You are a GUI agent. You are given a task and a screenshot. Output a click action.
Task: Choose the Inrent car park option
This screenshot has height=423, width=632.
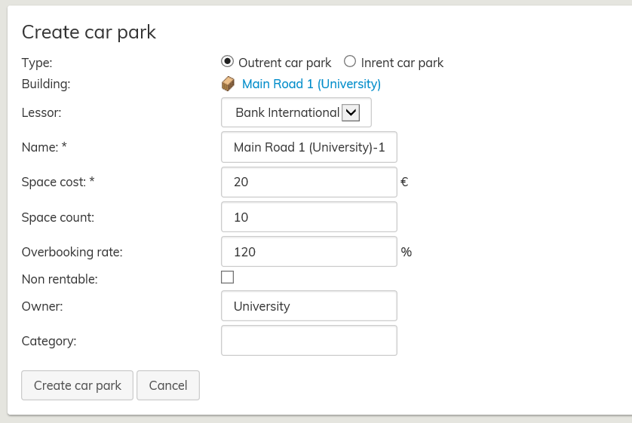point(350,62)
